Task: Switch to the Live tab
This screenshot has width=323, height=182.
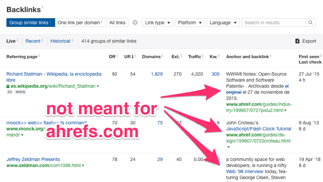Action: [x=11, y=41]
